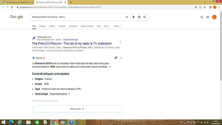Launch Internet Explorer from taskbar

point(20,122)
